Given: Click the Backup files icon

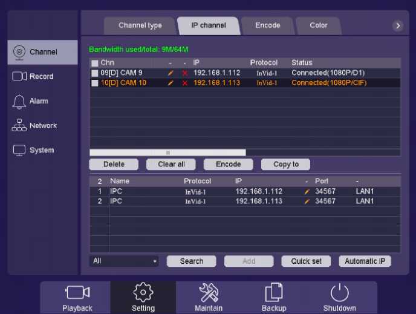Looking at the screenshot, I should click(274, 293).
